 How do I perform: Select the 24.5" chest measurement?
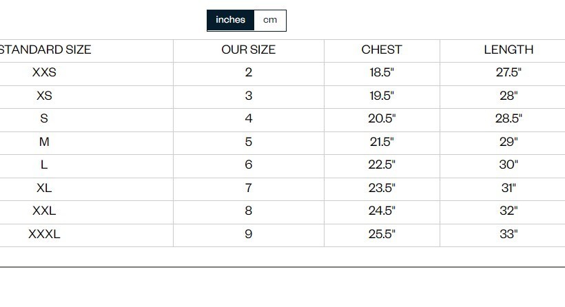click(x=382, y=211)
